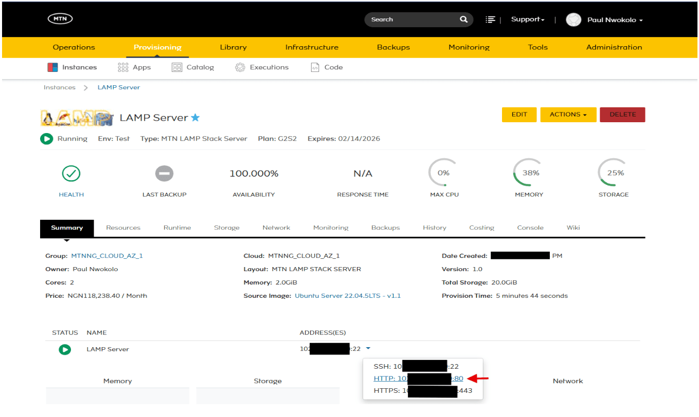Screen dimensions: 699x417
Task: Open the Monitoring top menu
Action: click(469, 47)
